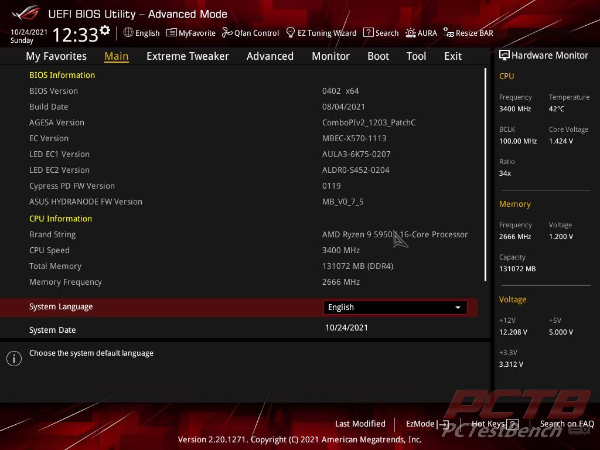Viewport: 600px width, 450px height.
Task: Open Qfan Control fan settings
Action: 251,33
